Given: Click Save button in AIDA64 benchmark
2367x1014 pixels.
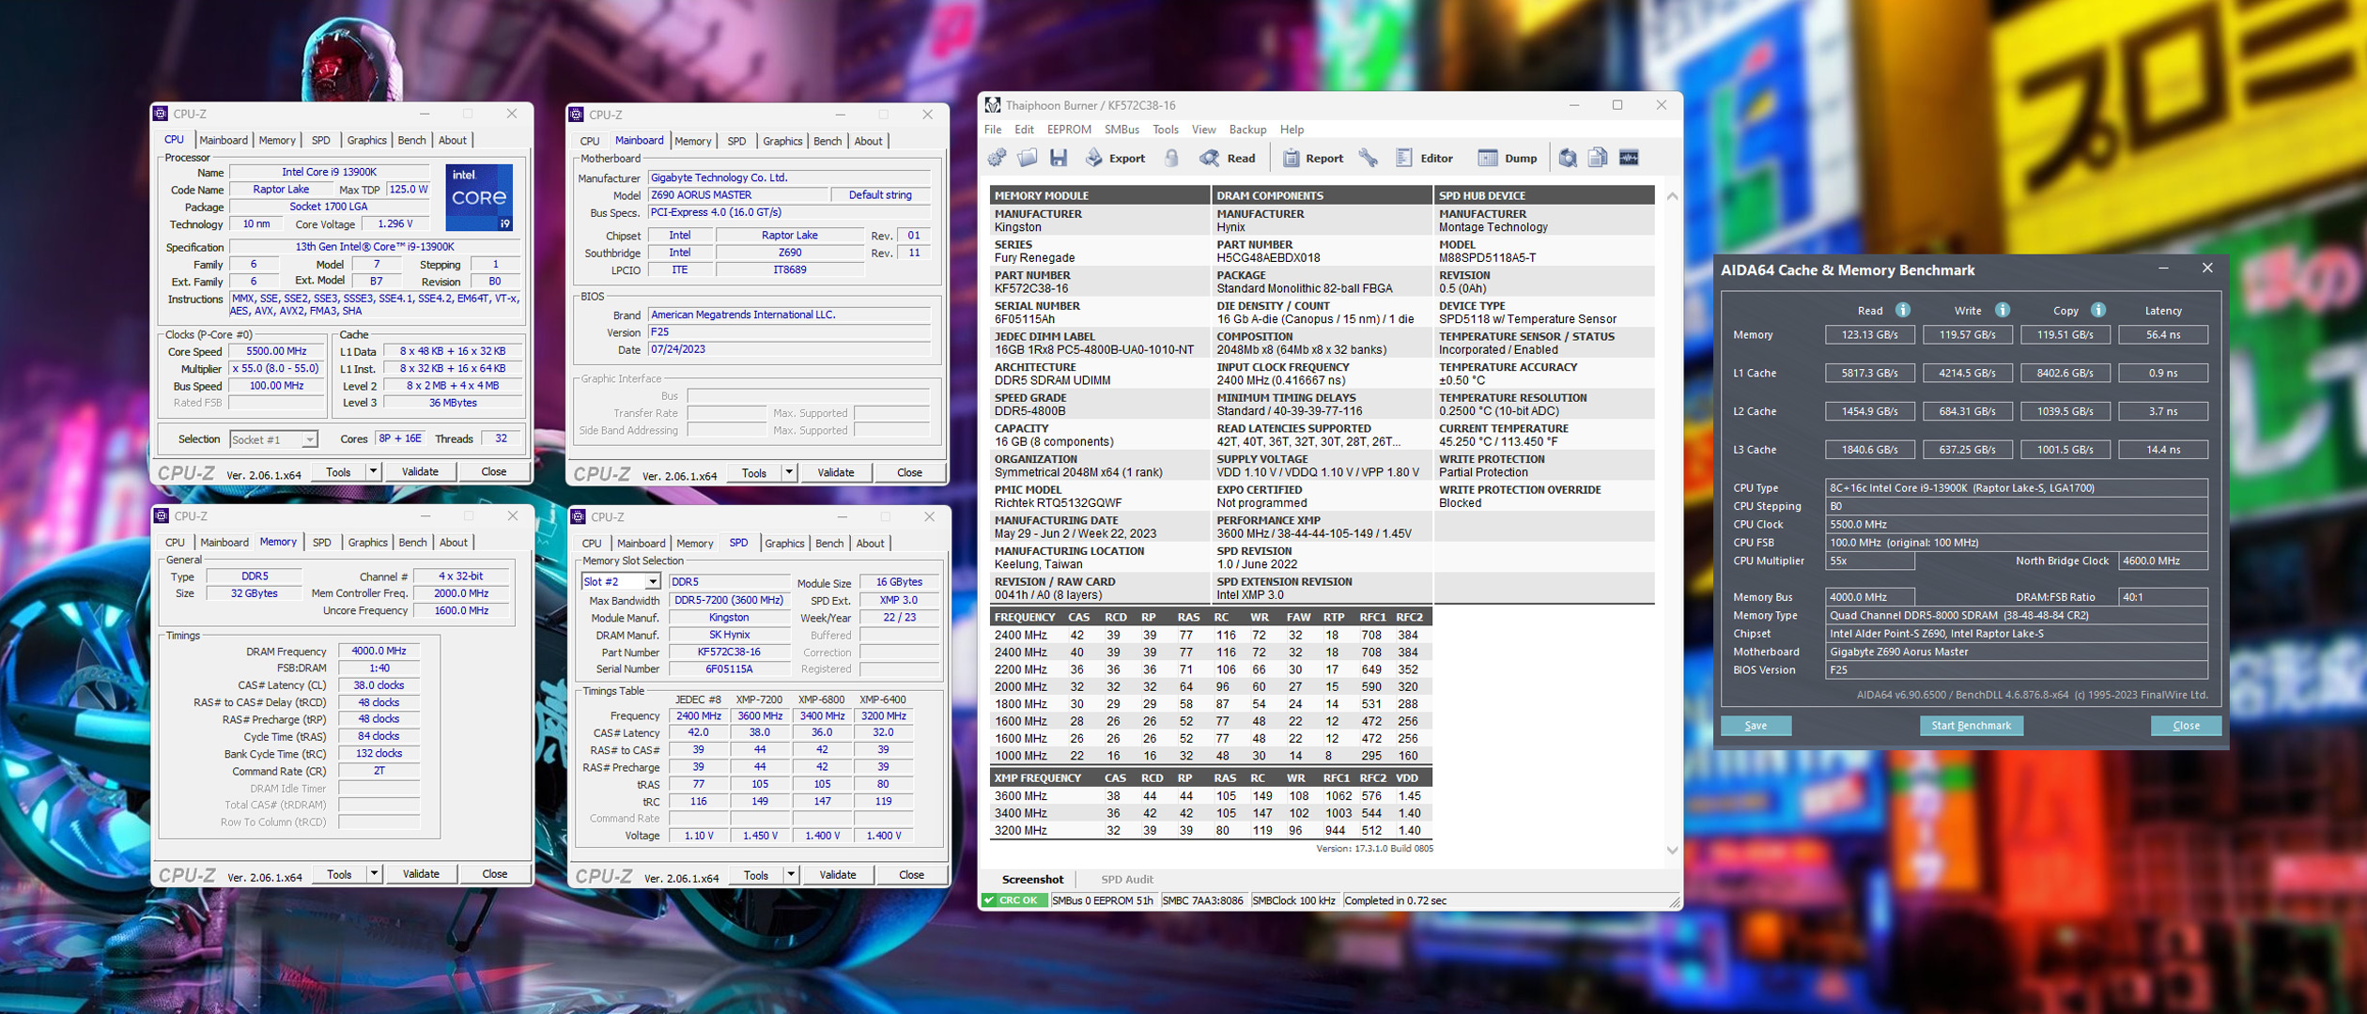Looking at the screenshot, I should tap(1756, 725).
